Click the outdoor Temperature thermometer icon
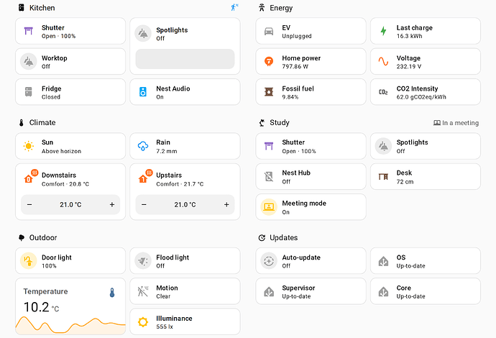This screenshot has width=496, height=338. coord(112,293)
